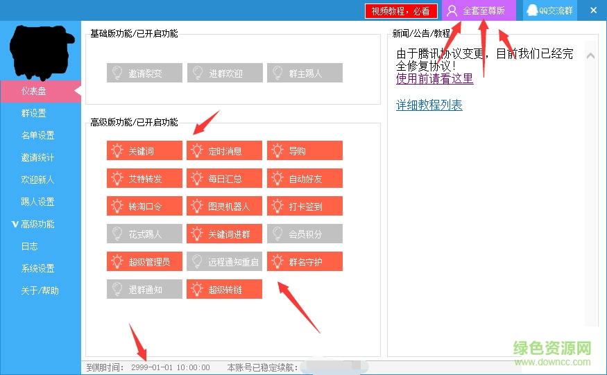The height and width of the screenshot is (375, 607).
Task: Open the QQ交流群 penguin icon
Action: (x=532, y=11)
